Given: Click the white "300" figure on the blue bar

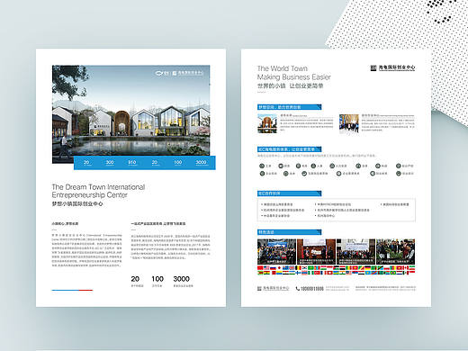Looking at the screenshot, I should pyautogui.click(x=110, y=162).
